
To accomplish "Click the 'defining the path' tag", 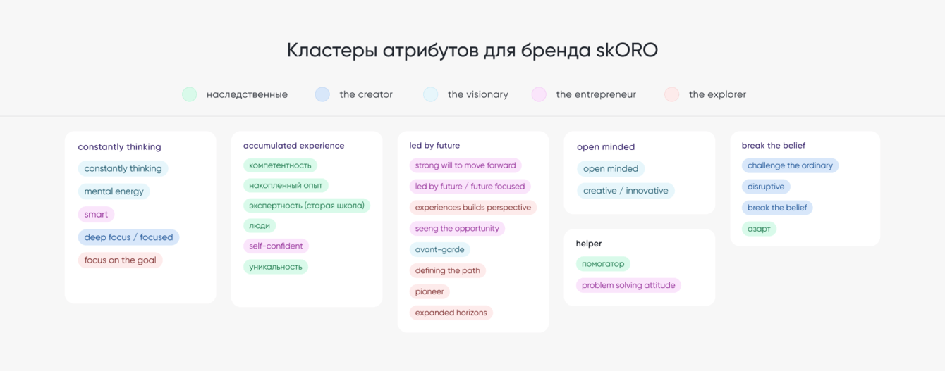I will pyautogui.click(x=448, y=271).
